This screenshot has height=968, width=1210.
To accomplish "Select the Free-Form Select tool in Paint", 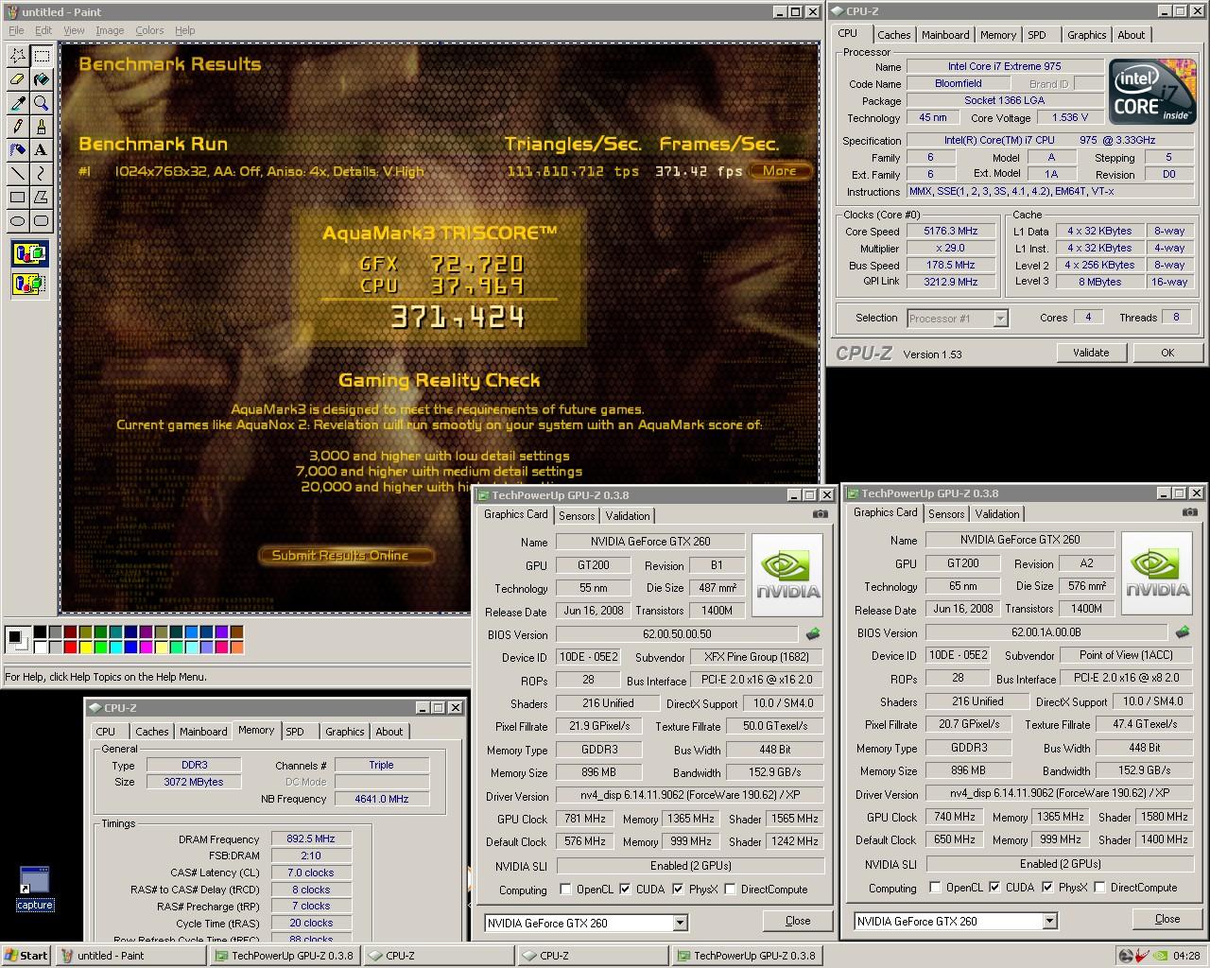I will [18, 56].
